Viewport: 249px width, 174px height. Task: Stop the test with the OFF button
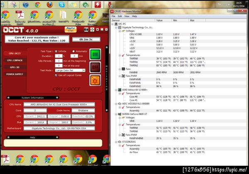[x=95, y=67]
